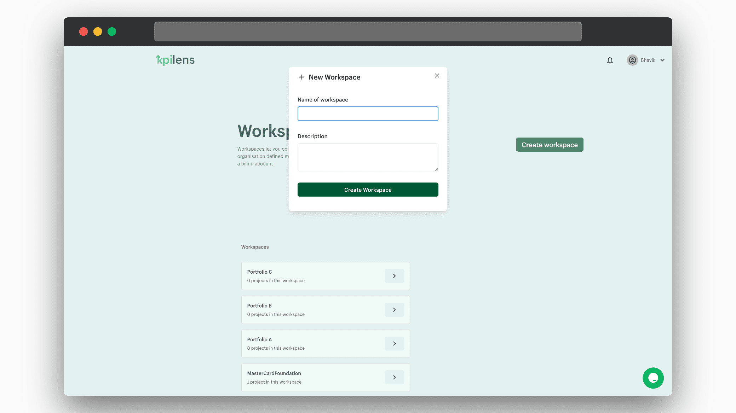The image size is (736, 413).
Task: Click the notification bell icon
Action: pos(610,60)
